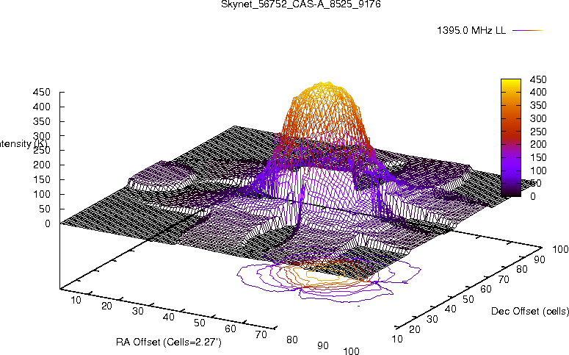This screenshot has width=569, height=355.
Task: Click the 90 tick on the RA Offset axis
Action: (x=323, y=345)
